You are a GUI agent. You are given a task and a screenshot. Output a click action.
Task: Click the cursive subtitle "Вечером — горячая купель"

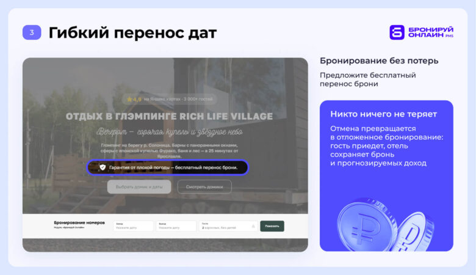[170, 132]
